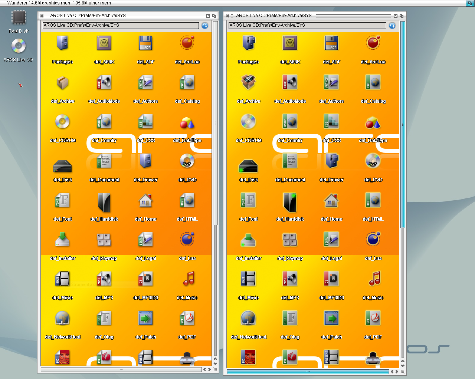Select def_MP3 icon in right window

(290, 279)
